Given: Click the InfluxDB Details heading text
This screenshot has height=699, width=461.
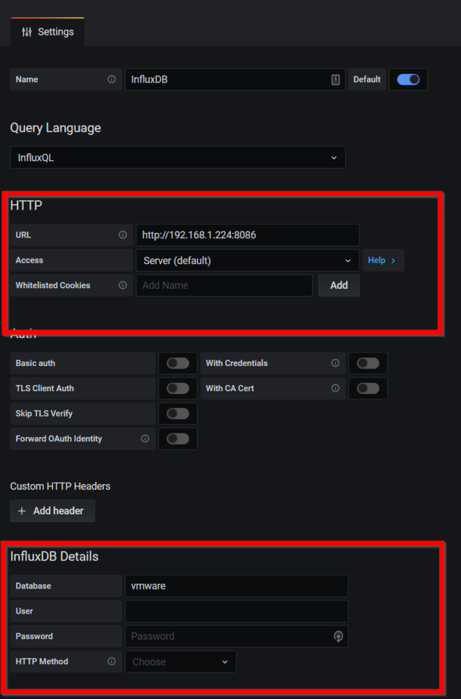Looking at the screenshot, I should click(x=55, y=556).
